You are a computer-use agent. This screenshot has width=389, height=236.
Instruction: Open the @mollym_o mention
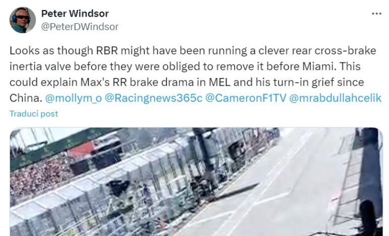(x=74, y=98)
